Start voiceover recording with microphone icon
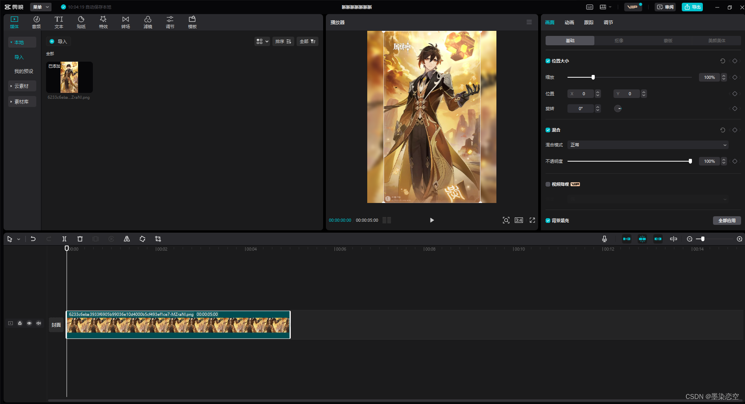This screenshot has height=404, width=745. [x=605, y=239]
